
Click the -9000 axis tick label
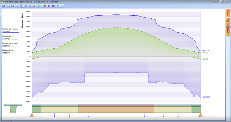(x=28, y=102)
